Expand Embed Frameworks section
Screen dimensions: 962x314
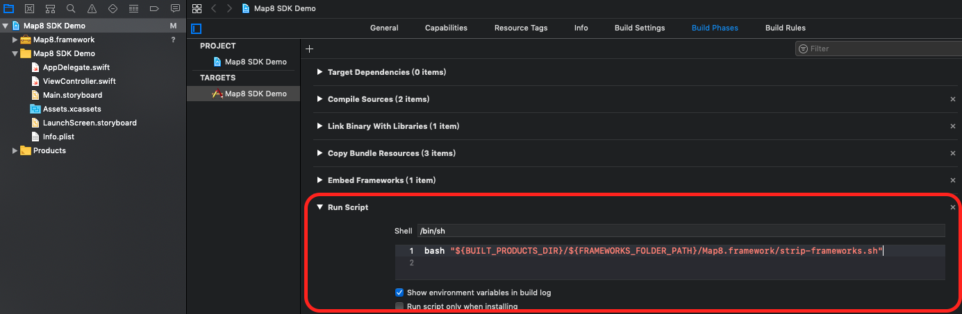320,180
